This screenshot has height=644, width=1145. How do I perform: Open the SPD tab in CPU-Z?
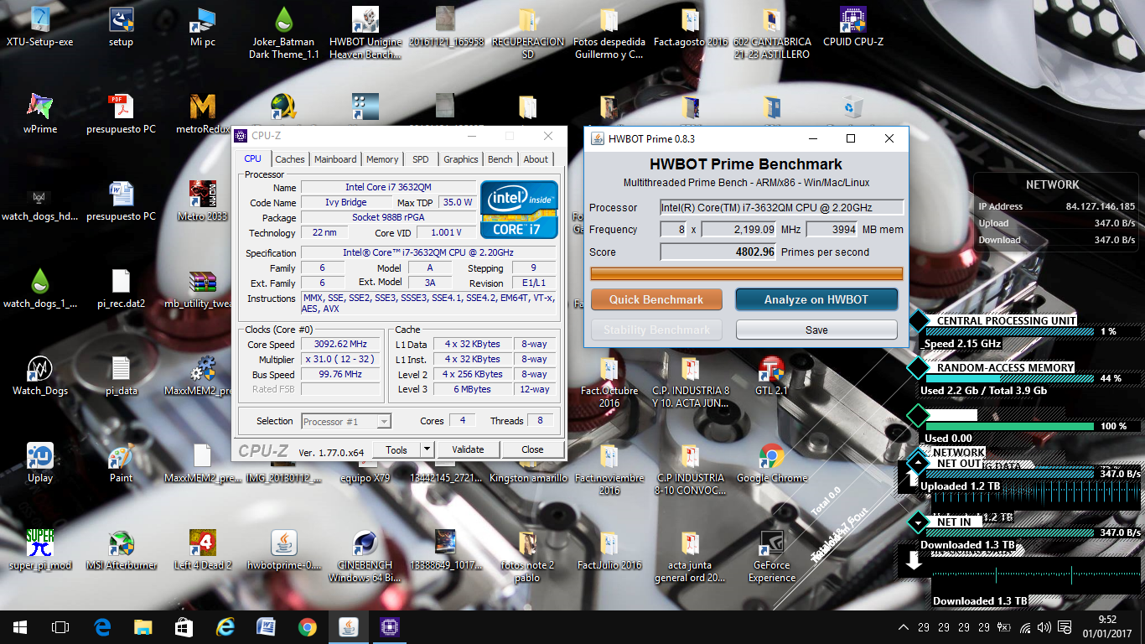coord(421,159)
